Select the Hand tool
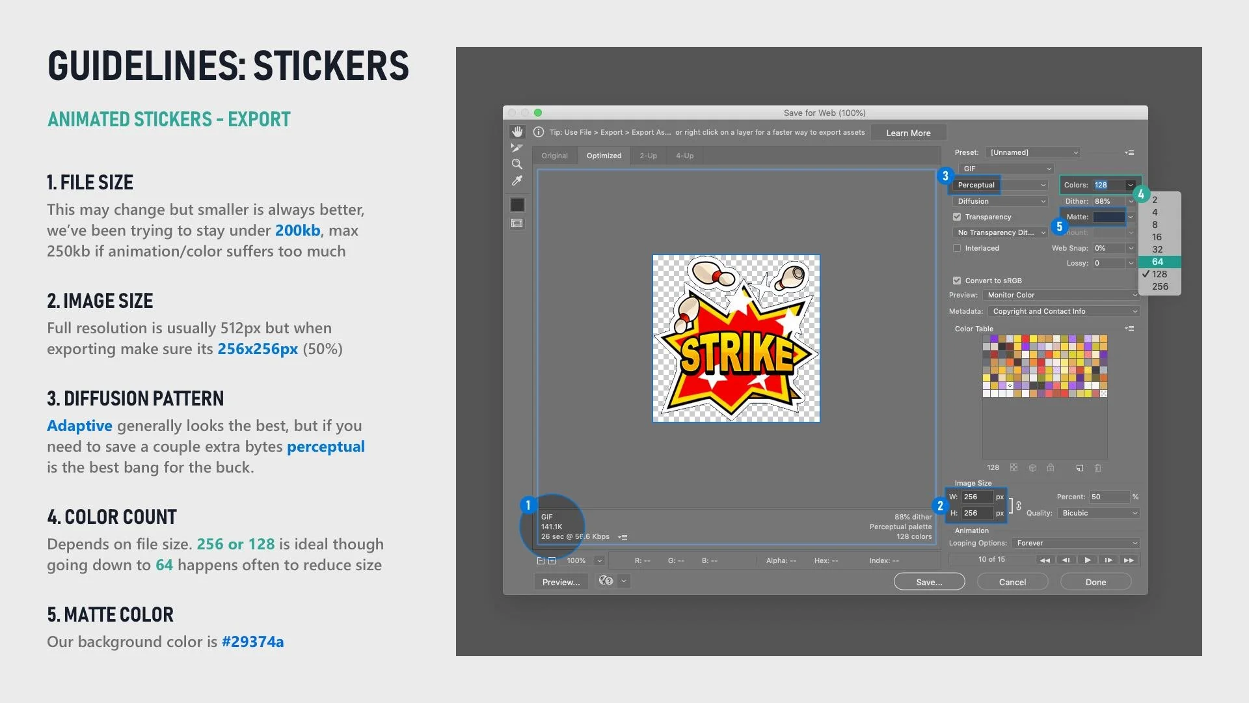1249x703 pixels. (x=517, y=131)
